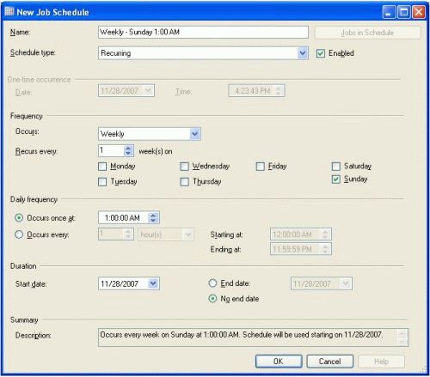Uncheck the Enabled checkbox
The image size is (430, 377).
pyautogui.click(x=321, y=53)
